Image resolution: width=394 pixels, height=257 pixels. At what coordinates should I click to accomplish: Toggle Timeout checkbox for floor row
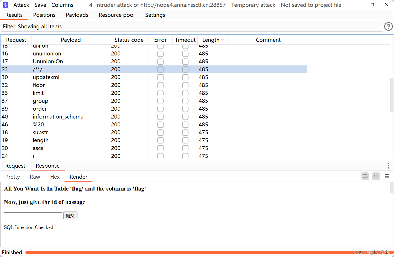coord(185,85)
